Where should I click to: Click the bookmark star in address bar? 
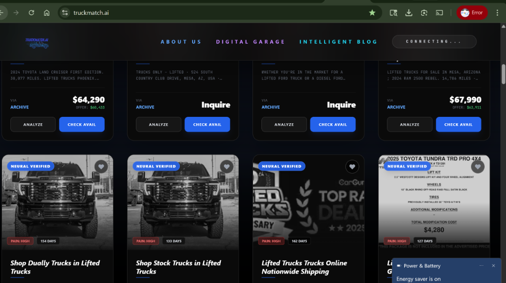coord(372,13)
